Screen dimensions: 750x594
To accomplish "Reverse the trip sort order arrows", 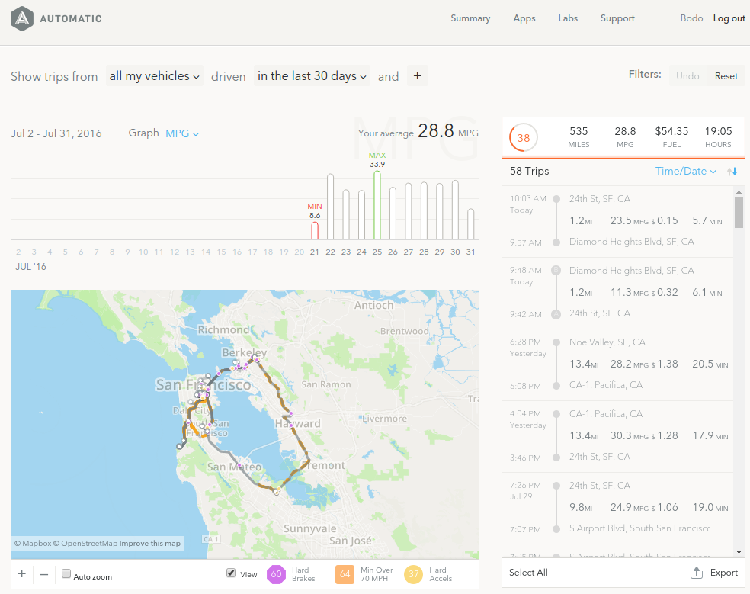I will (x=732, y=172).
